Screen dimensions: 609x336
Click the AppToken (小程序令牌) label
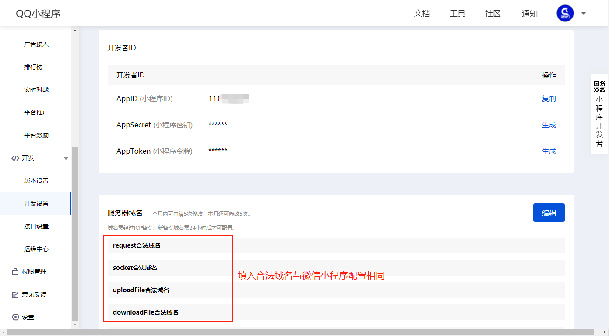[155, 151]
